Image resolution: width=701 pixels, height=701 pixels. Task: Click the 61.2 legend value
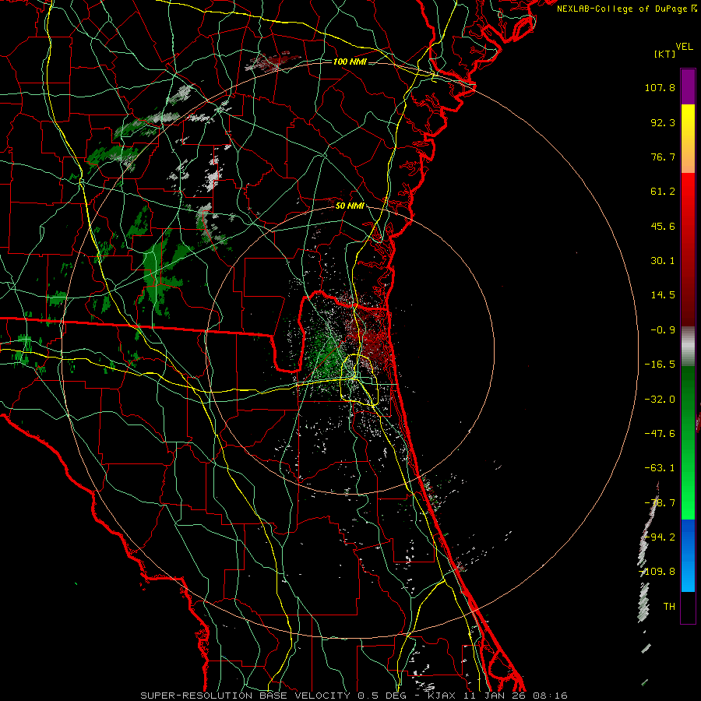coord(663,192)
